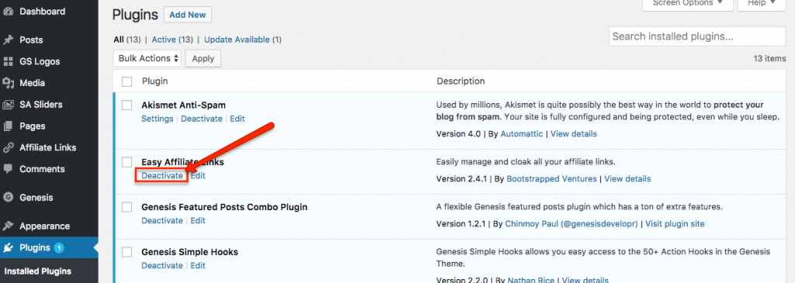The image size is (795, 283).
Task: Check the Akismet Anti-Spam checkbox
Action: pos(127,105)
